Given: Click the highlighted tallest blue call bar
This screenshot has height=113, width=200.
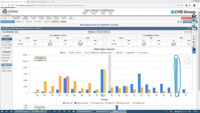Looking at the screenshot, I should [176, 76].
